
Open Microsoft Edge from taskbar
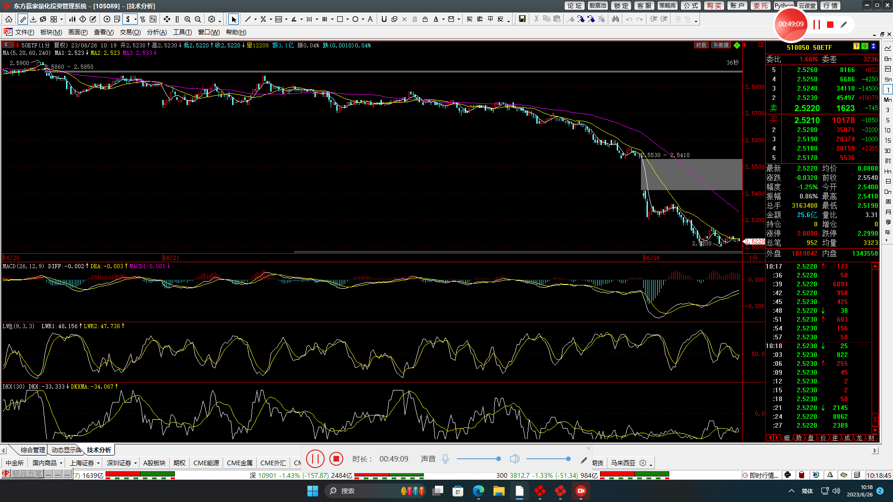coord(478,491)
